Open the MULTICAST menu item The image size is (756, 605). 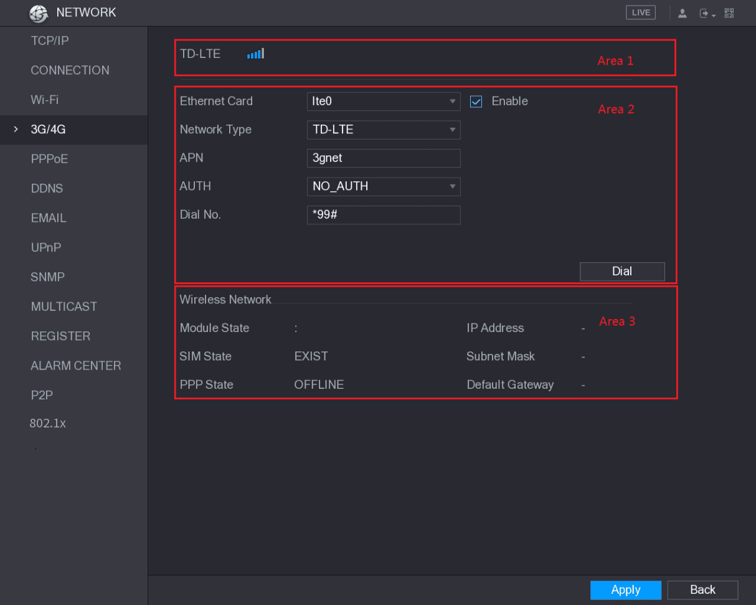(73, 307)
